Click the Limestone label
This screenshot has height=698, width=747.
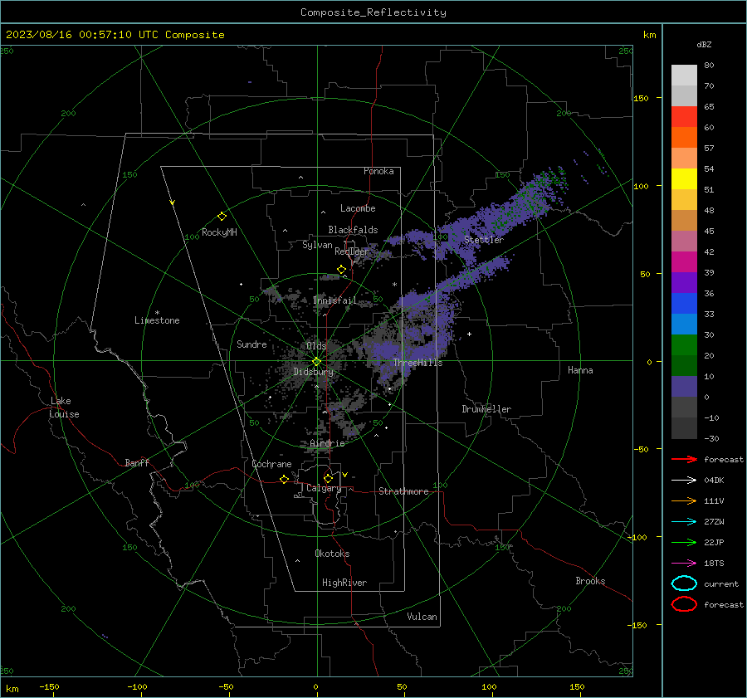157,320
